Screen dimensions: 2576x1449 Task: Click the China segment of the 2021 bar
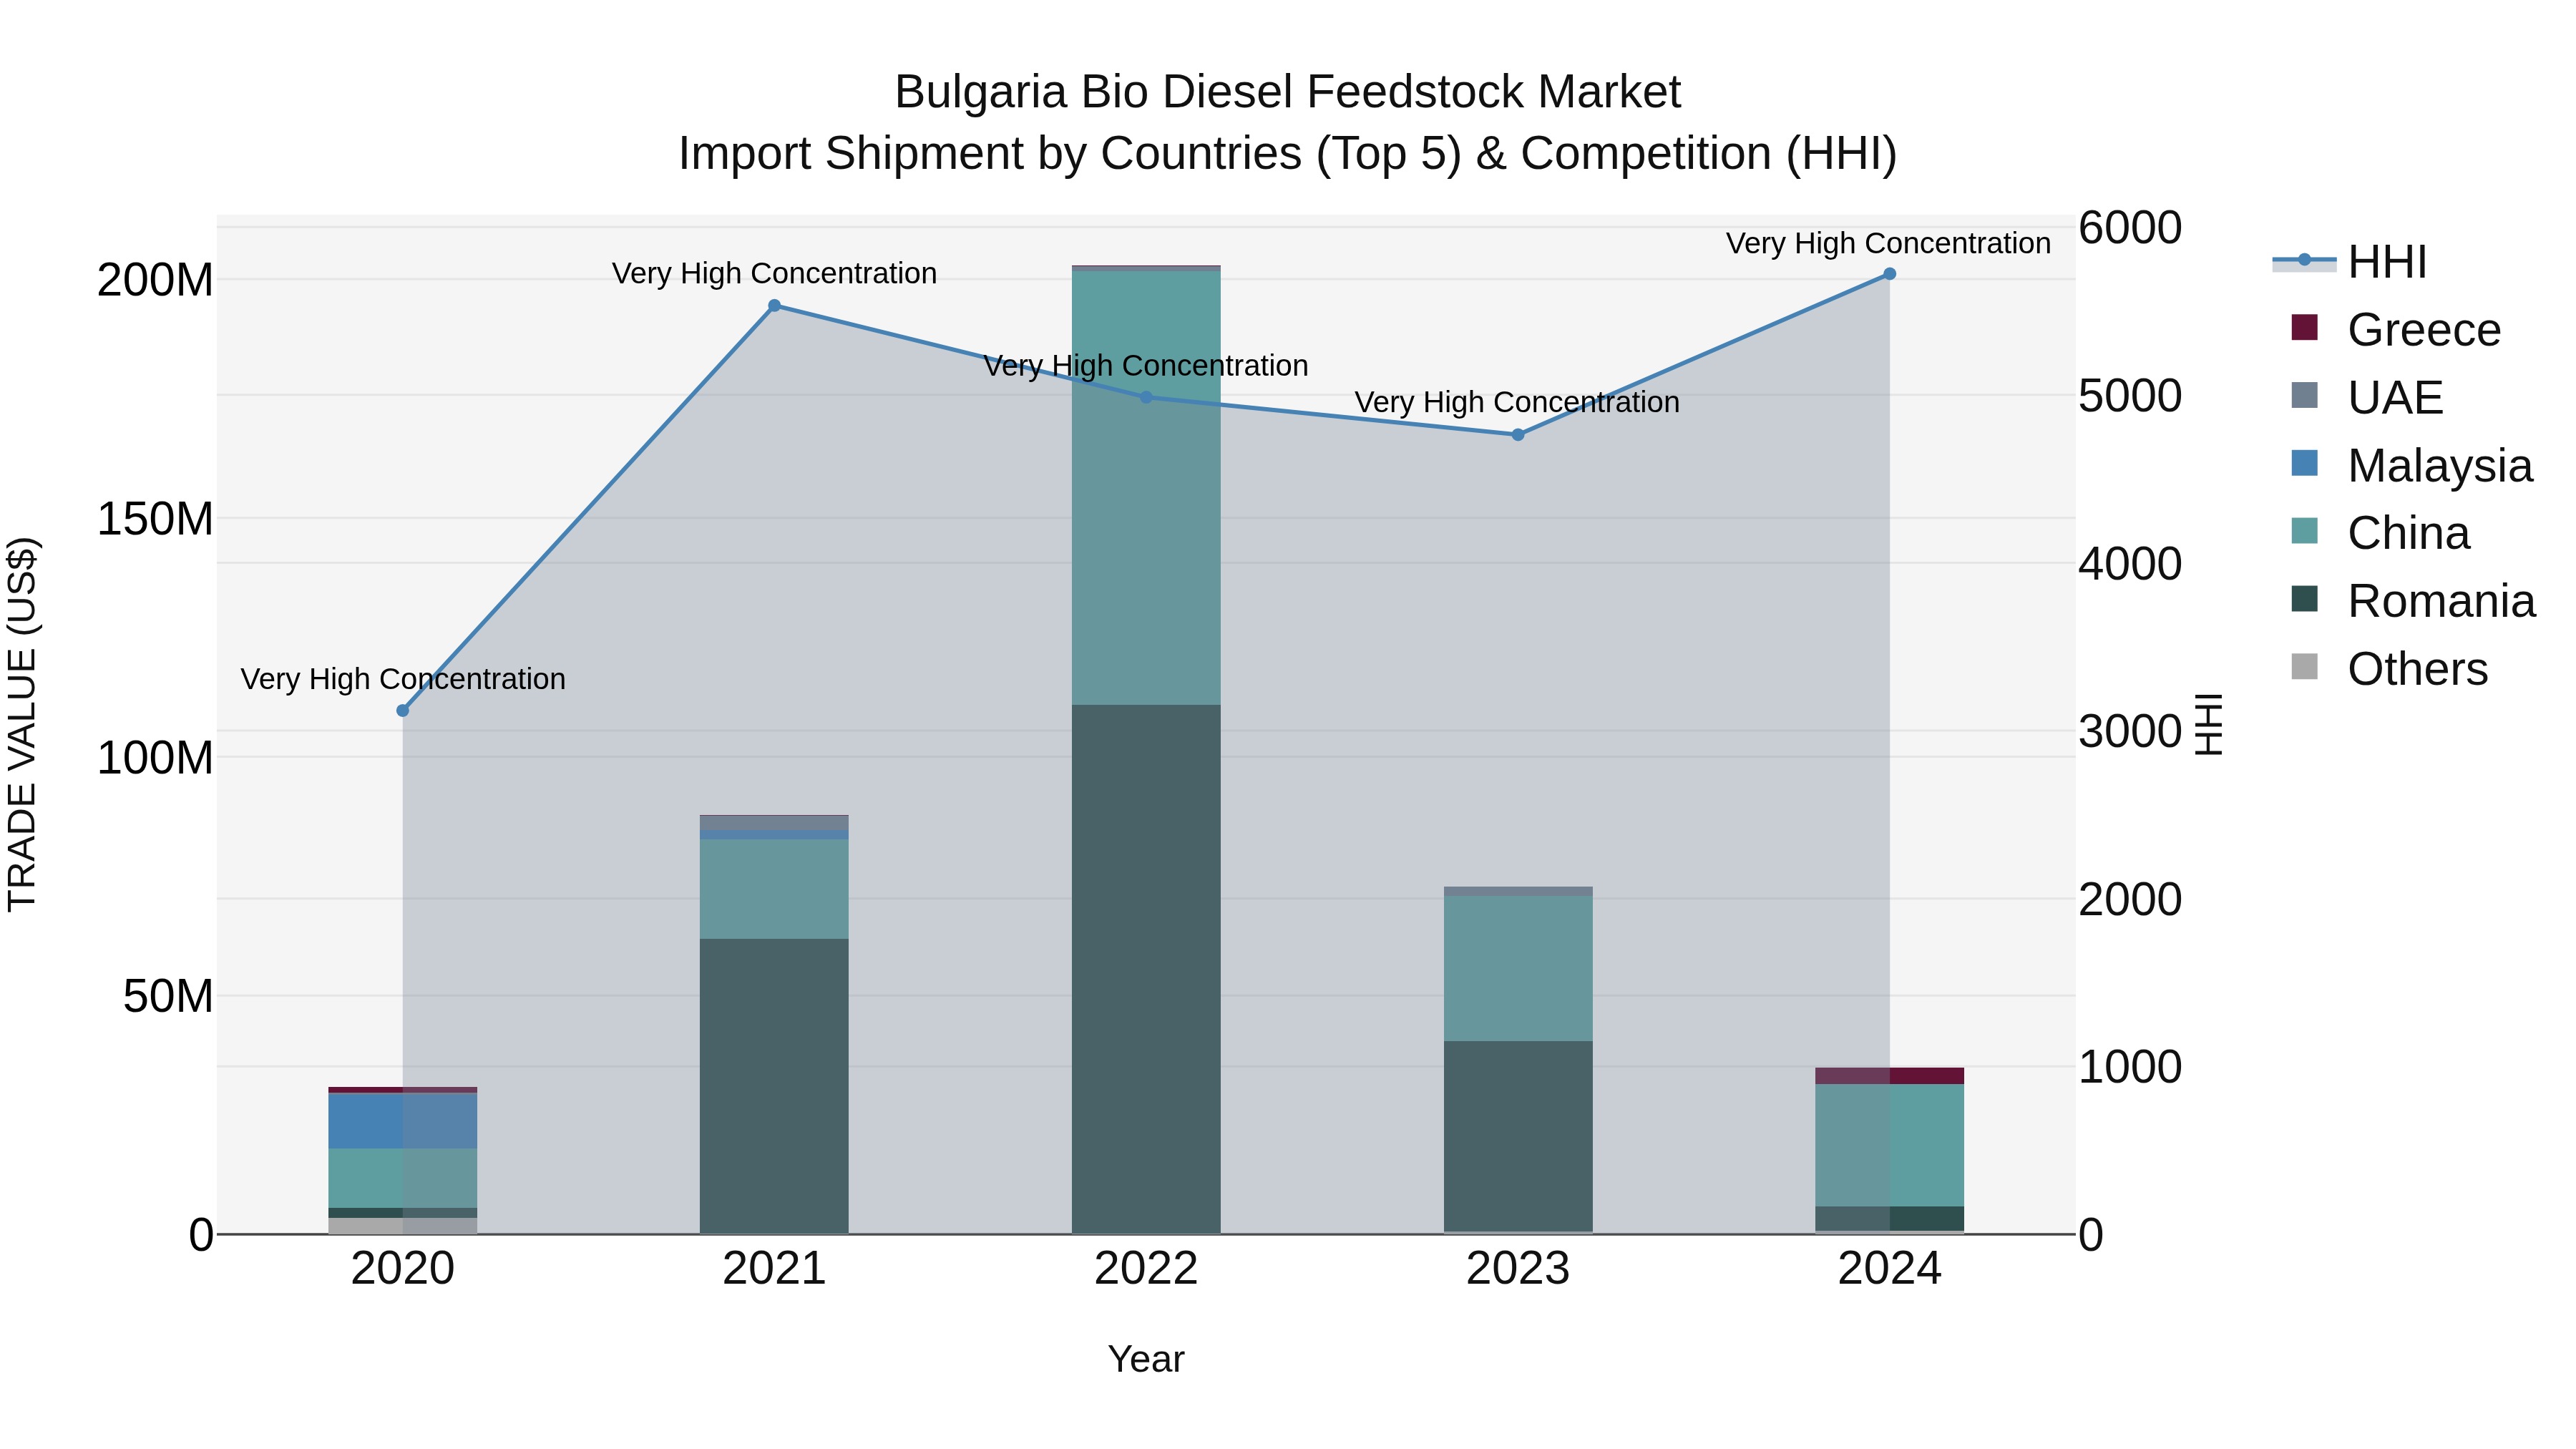(x=774, y=889)
